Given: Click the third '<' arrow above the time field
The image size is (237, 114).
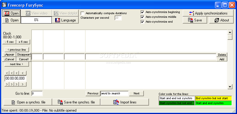Looking at the screenshot, I should coord(17,73).
